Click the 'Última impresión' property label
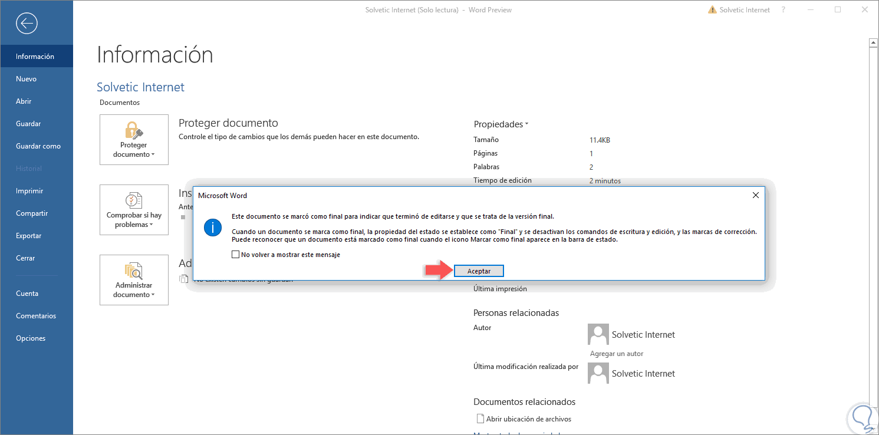879x435 pixels. click(x=500, y=289)
